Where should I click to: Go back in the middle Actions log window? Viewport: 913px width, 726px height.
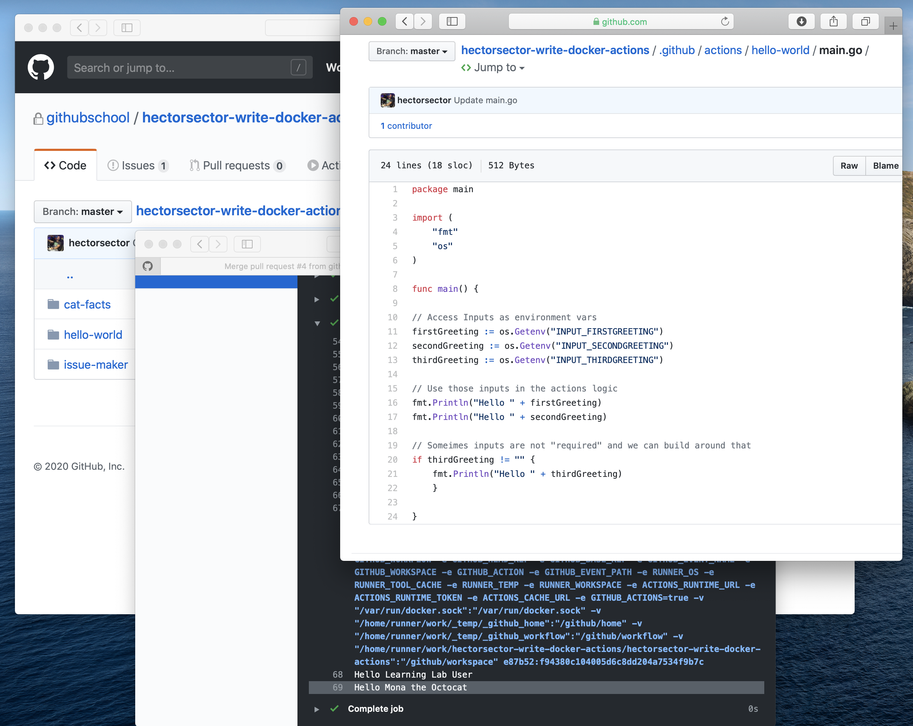(x=200, y=244)
